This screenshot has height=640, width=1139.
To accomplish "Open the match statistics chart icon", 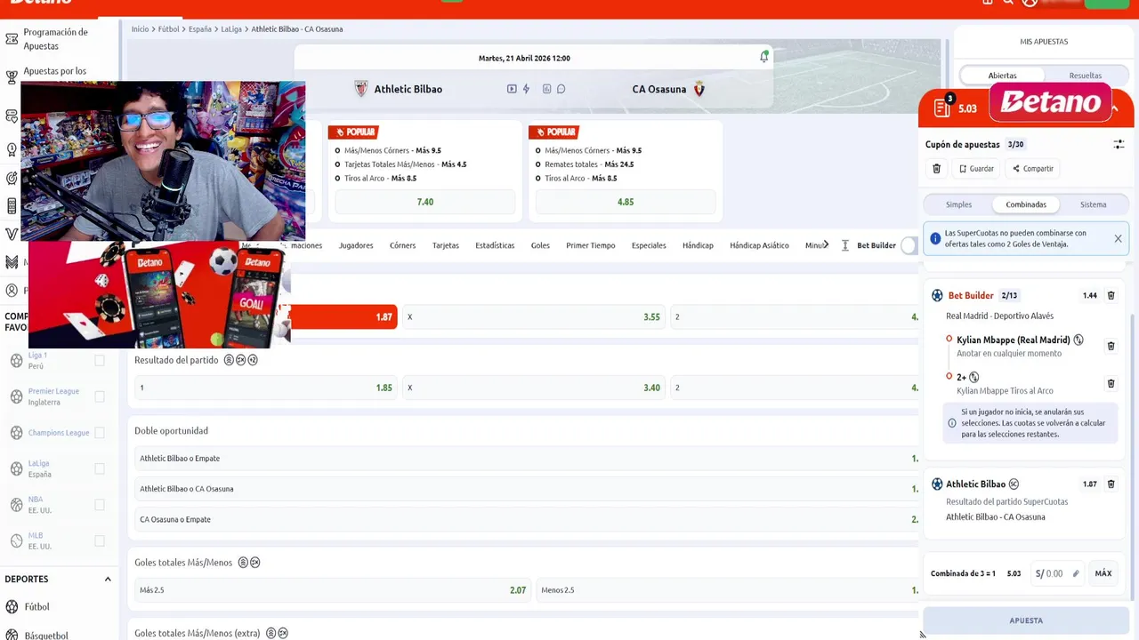I will pos(546,89).
